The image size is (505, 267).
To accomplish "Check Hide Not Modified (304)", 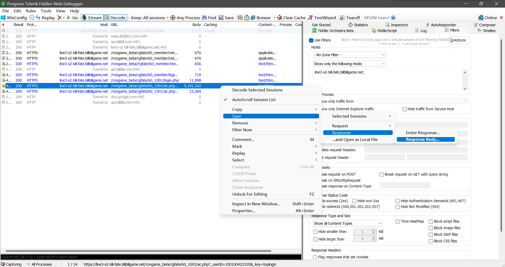I will tap(398, 207).
